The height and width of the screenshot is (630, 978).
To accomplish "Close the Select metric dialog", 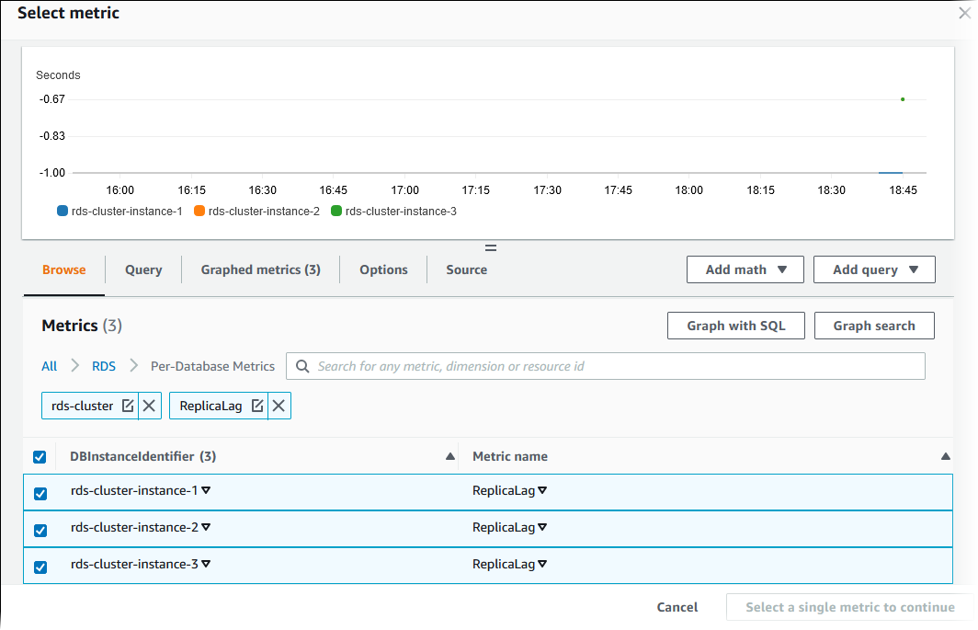I will pos(966,13).
